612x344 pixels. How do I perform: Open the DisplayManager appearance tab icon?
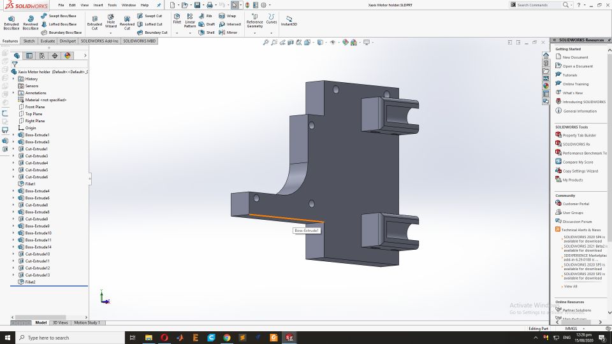[68, 55]
